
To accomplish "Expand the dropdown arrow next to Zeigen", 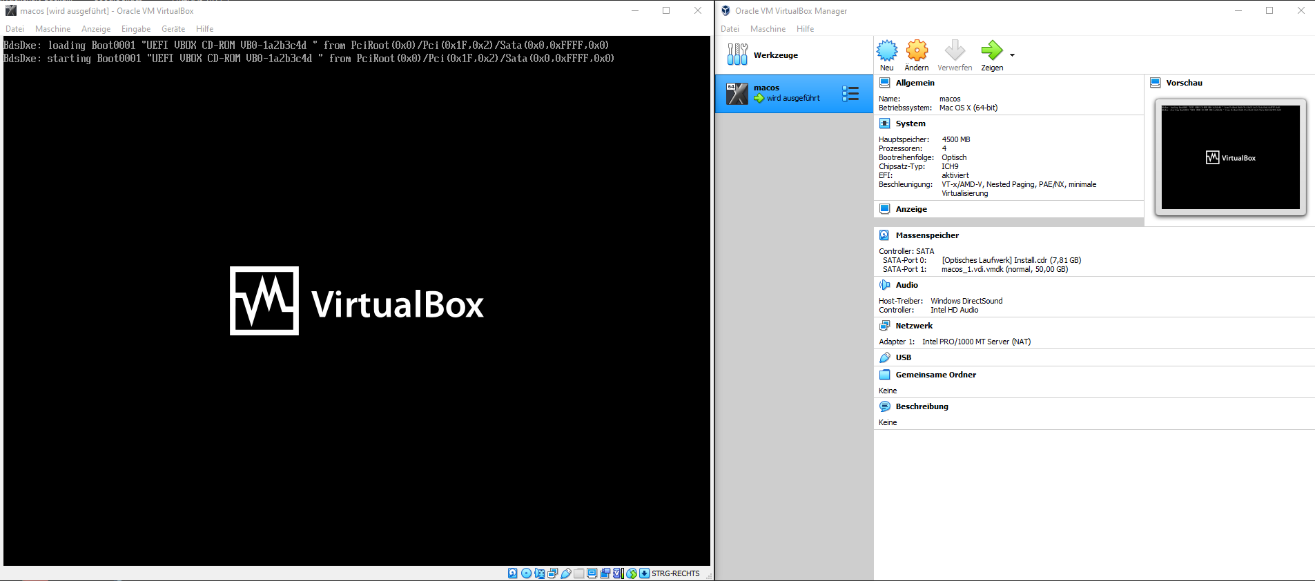I will (x=1012, y=55).
